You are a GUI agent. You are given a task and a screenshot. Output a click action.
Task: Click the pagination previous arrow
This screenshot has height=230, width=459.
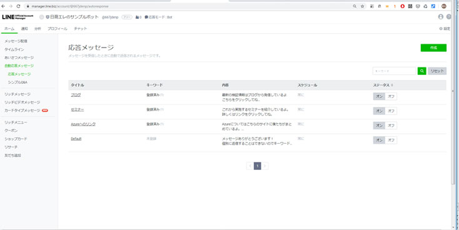click(x=250, y=166)
